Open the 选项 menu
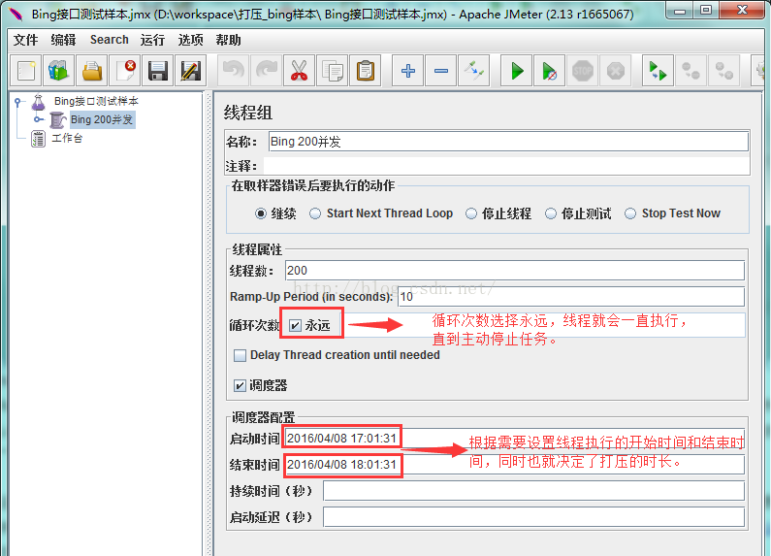771x556 pixels. pyautogui.click(x=190, y=40)
